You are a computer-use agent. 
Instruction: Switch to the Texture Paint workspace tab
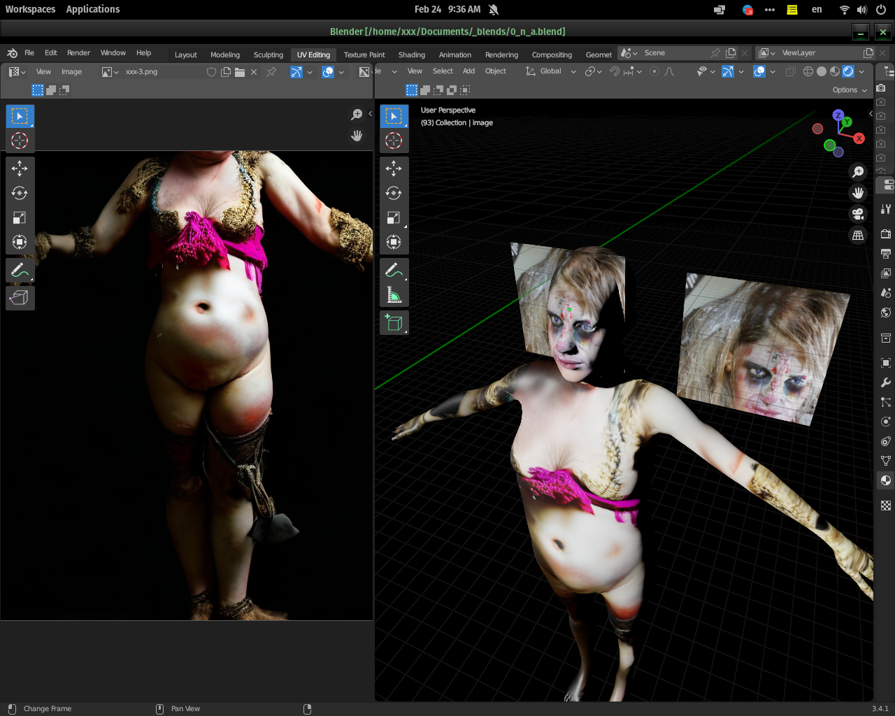click(x=364, y=55)
